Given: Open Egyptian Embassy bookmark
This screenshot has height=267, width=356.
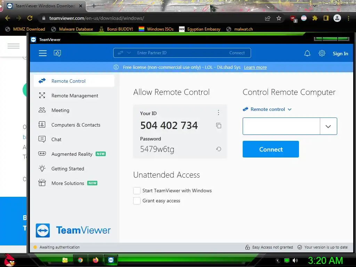Looking at the screenshot, I should pos(200,29).
